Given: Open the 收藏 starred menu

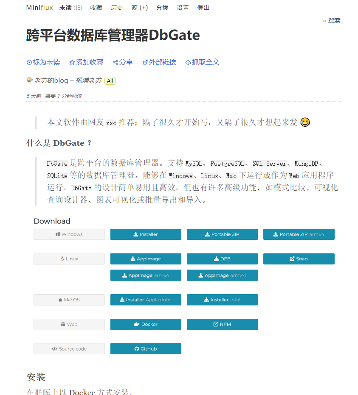Looking at the screenshot, I should point(96,8).
